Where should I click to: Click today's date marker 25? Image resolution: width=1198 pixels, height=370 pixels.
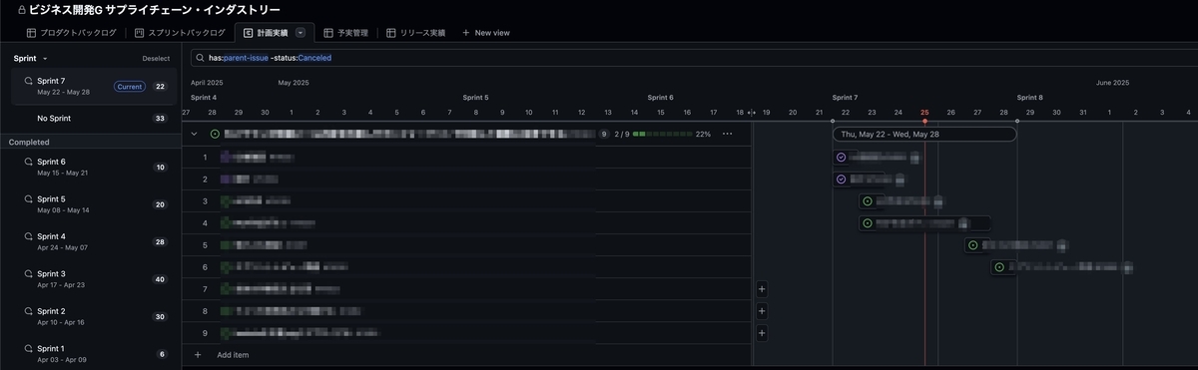coord(924,113)
